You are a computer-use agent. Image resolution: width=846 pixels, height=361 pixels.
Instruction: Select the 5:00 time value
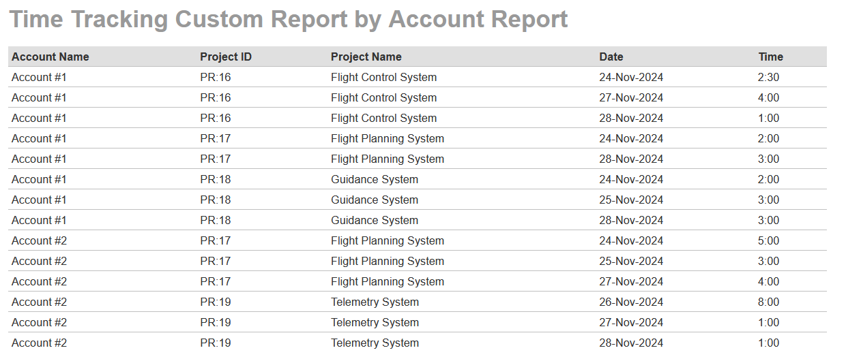(768, 241)
